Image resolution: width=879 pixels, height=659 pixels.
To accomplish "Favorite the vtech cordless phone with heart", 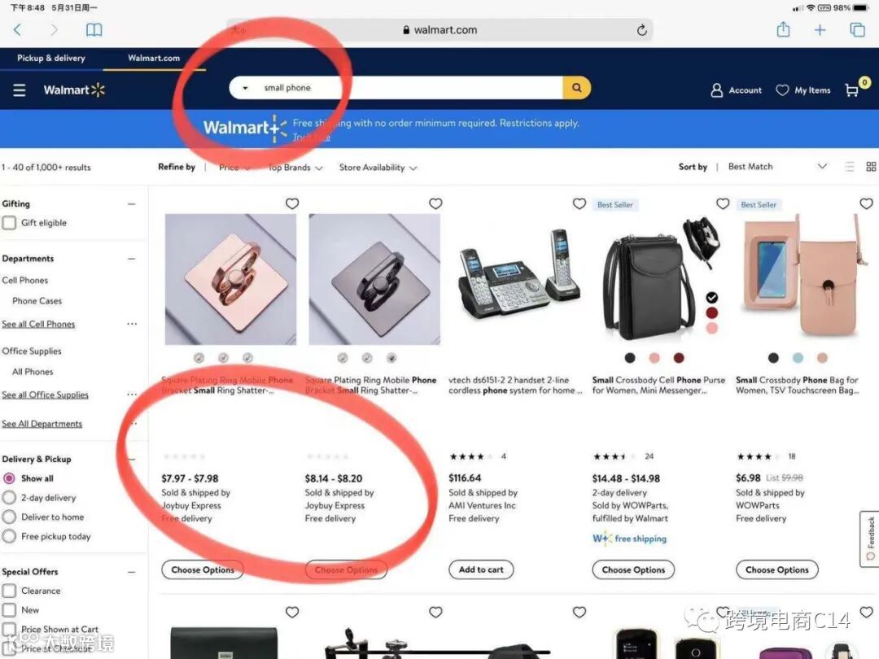I will coord(579,203).
